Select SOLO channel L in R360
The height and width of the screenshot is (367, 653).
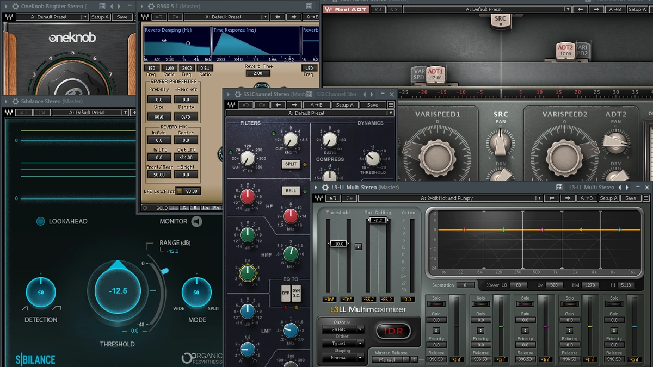pyautogui.click(x=174, y=208)
